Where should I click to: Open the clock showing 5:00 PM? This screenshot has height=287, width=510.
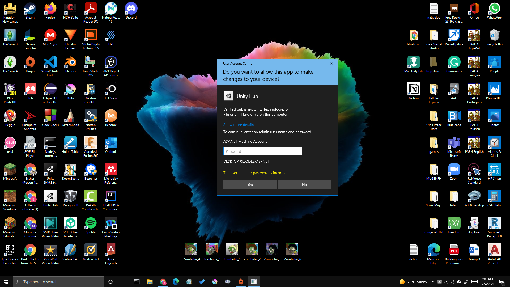coord(487,282)
